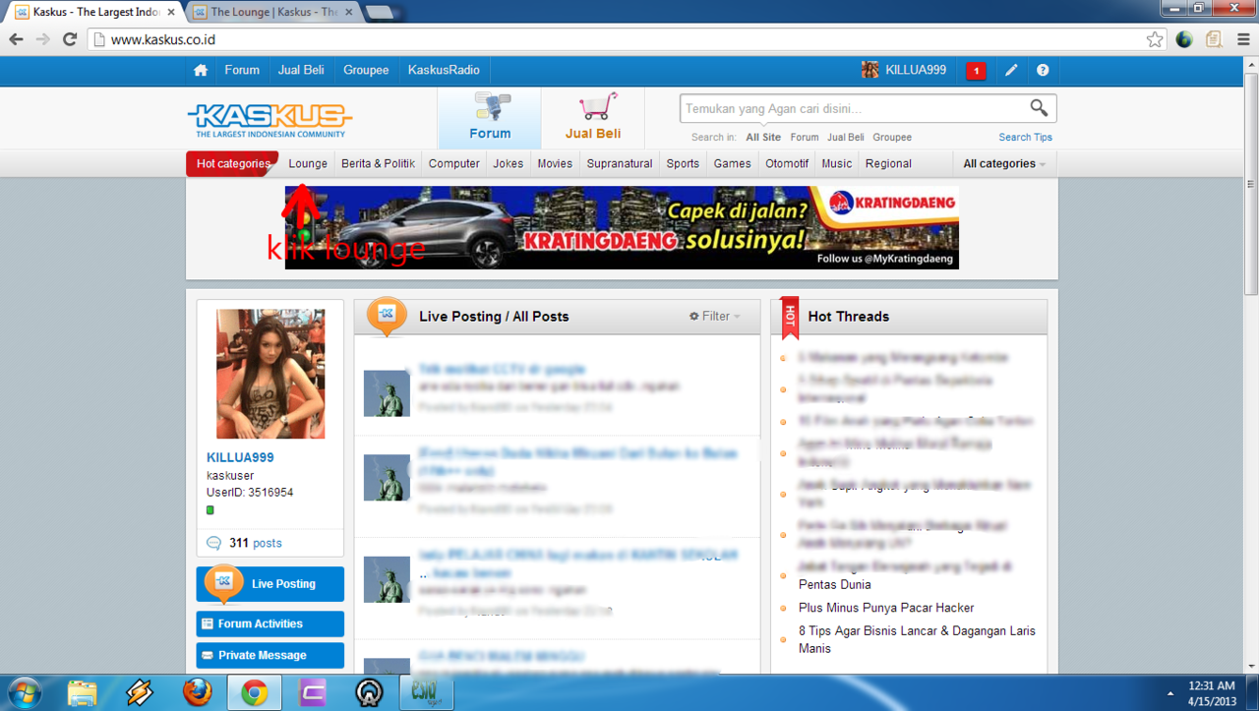Select Forum search scope

click(805, 138)
